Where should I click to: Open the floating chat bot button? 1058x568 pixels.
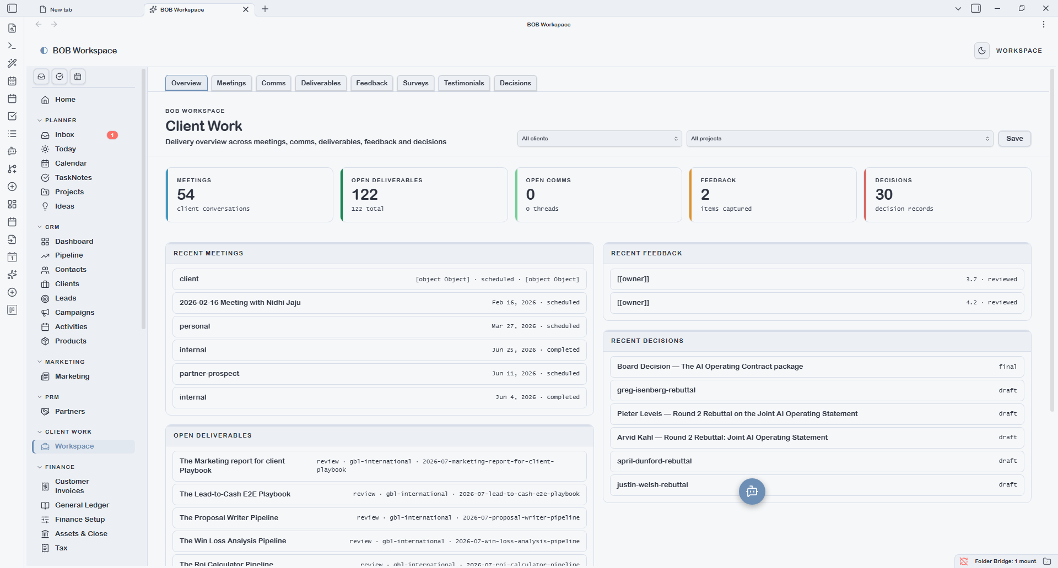[x=752, y=491]
